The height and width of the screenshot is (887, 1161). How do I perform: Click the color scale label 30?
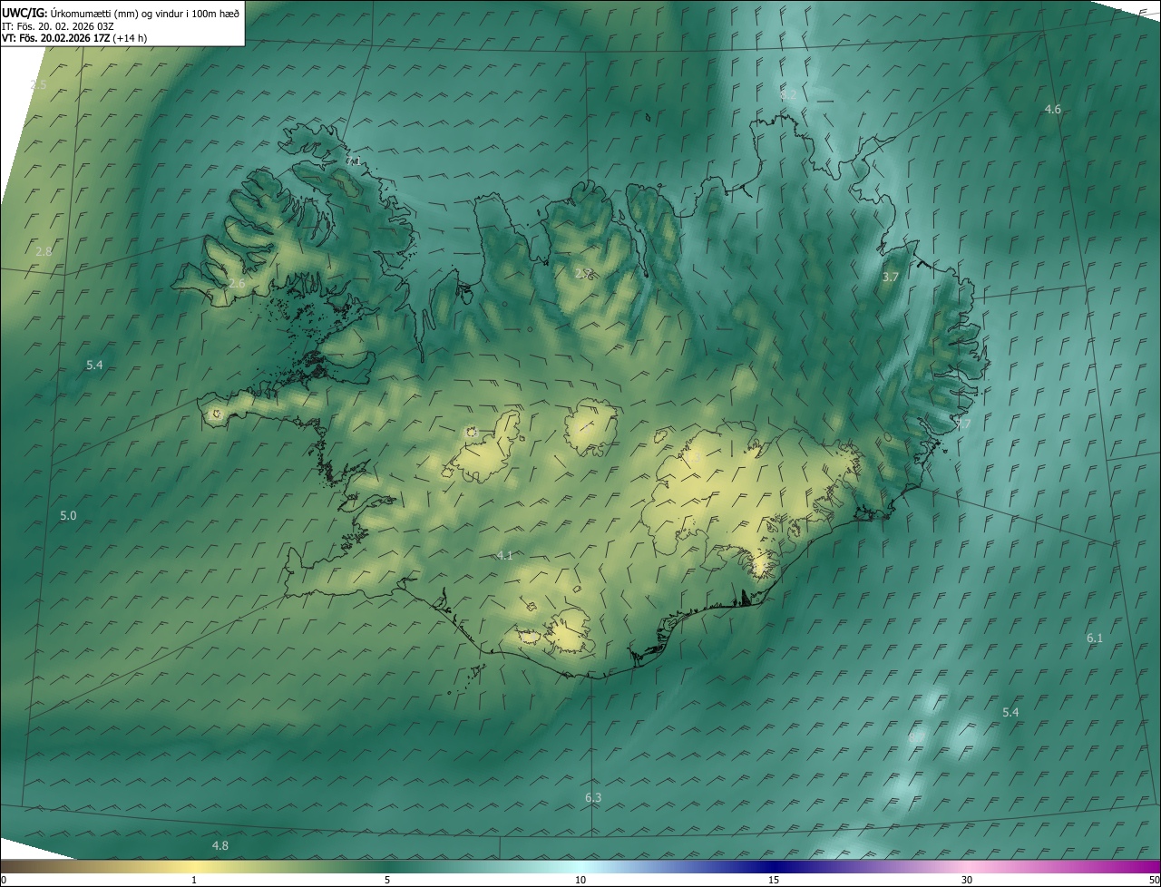[967, 880]
